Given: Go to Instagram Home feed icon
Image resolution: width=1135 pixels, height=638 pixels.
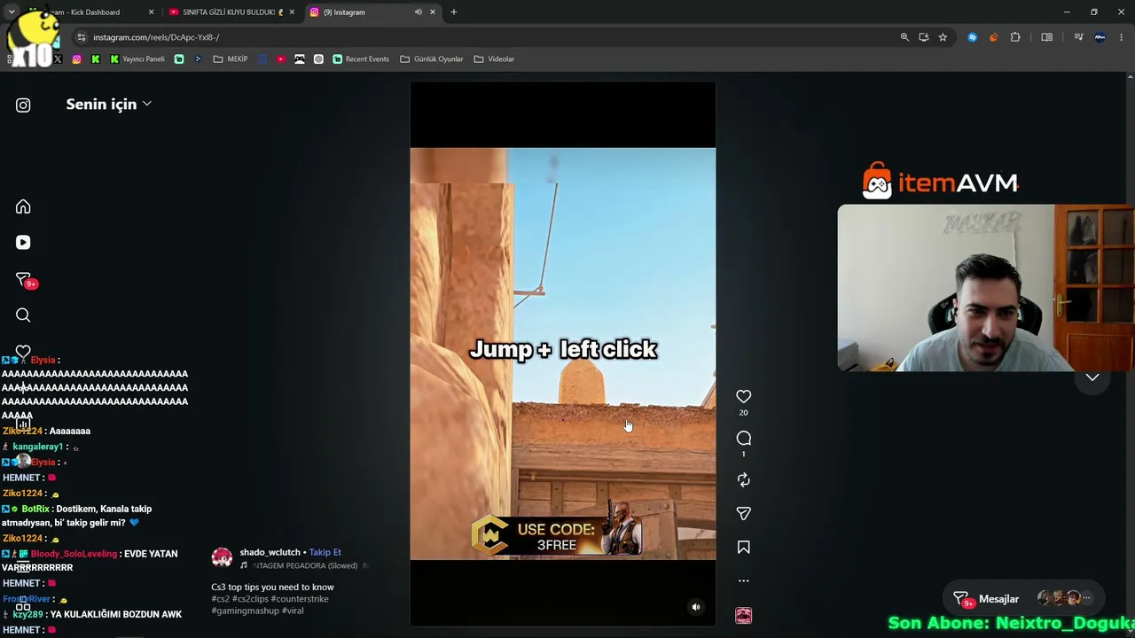Looking at the screenshot, I should tap(23, 207).
